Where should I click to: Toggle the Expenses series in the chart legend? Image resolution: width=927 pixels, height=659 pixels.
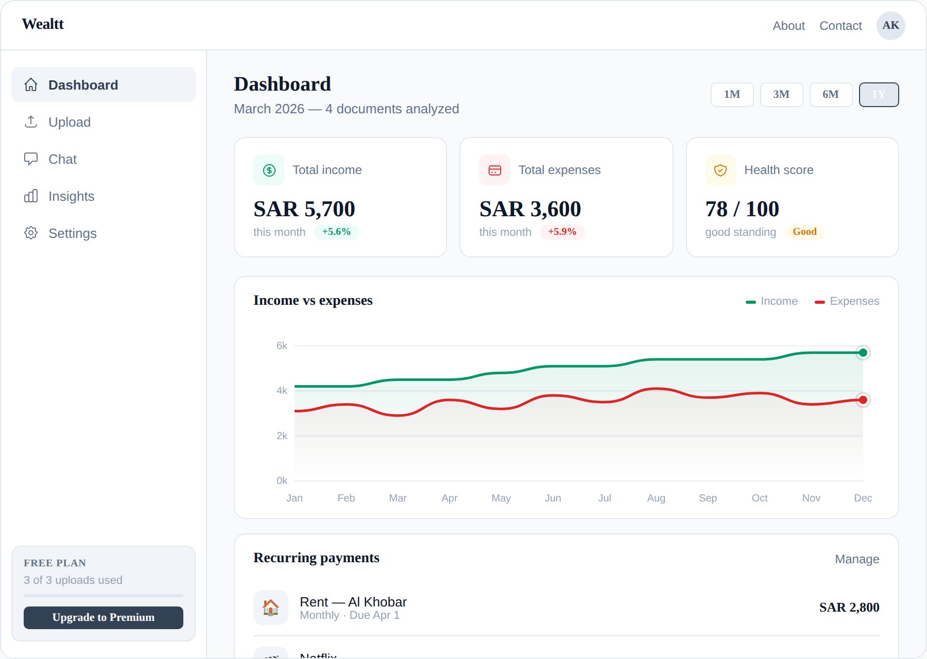(x=847, y=301)
